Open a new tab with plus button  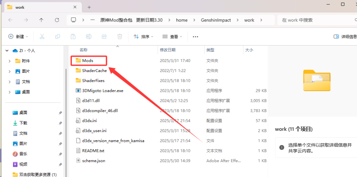[x=89, y=7]
